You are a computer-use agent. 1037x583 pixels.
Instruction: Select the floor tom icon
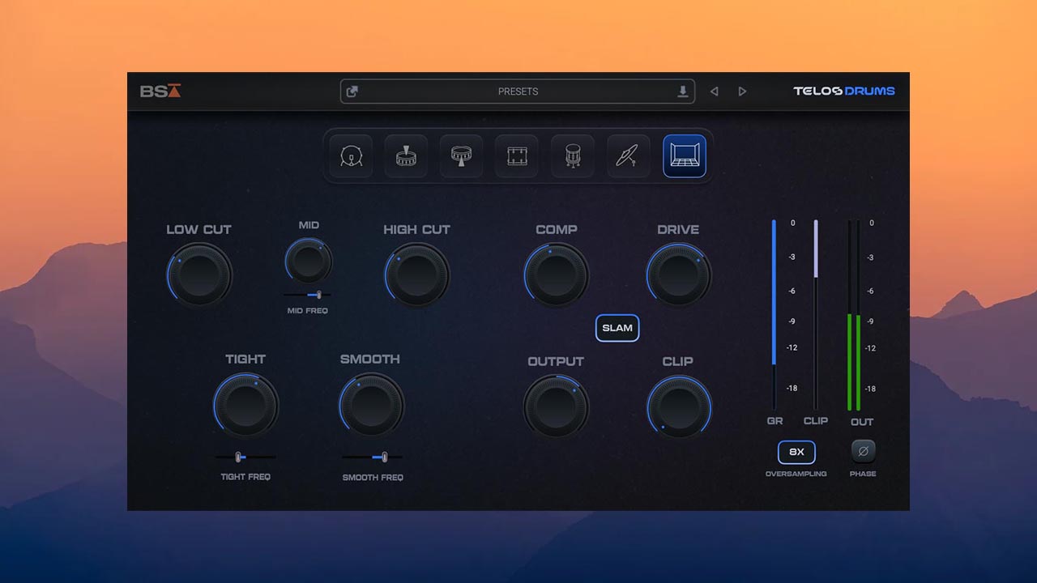572,156
